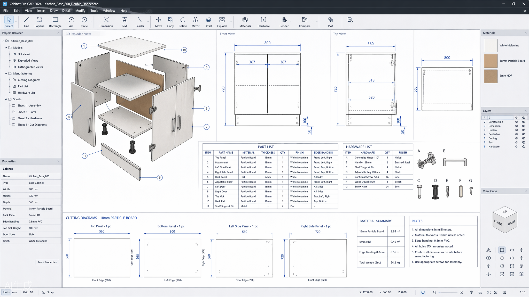Activate the Arc tool
Image resolution: width=529 pixels, height=297 pixels.
click(71, 22)
